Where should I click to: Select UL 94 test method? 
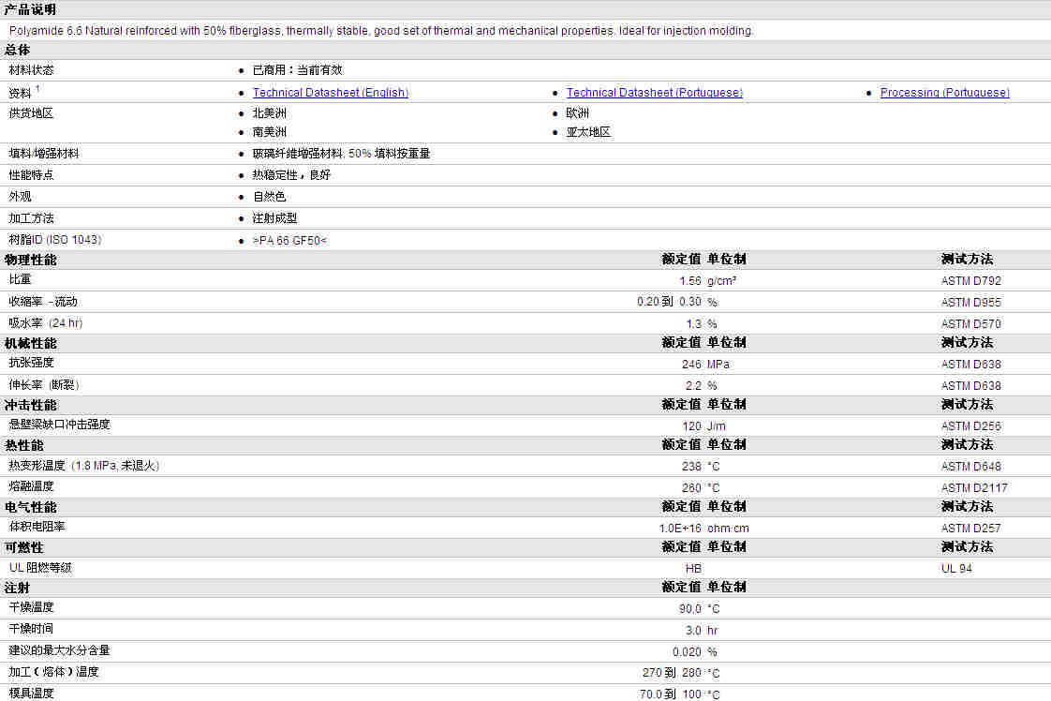pos(956,568)
